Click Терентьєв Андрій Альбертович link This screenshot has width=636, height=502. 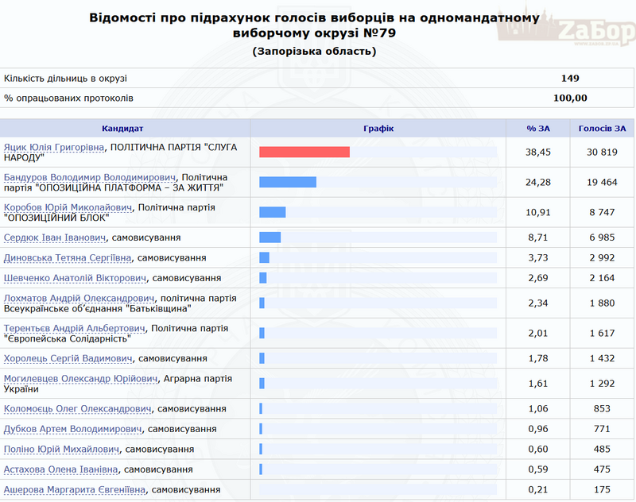click(x=75, y=329)
